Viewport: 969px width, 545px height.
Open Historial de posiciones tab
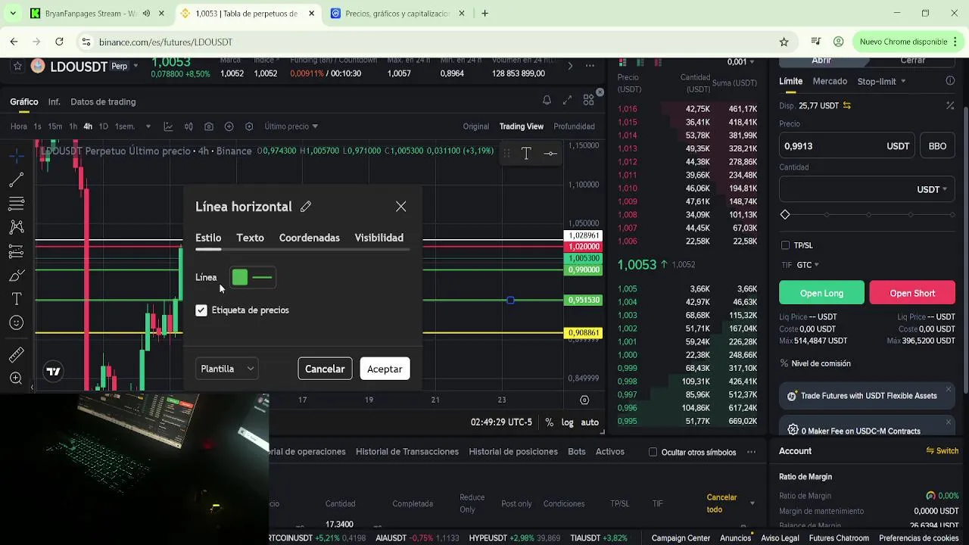tap(513, 451)
